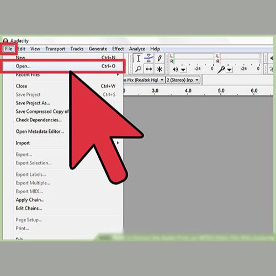Choose Open Metadata Editor... entry
276x276 pixels.
63,131
